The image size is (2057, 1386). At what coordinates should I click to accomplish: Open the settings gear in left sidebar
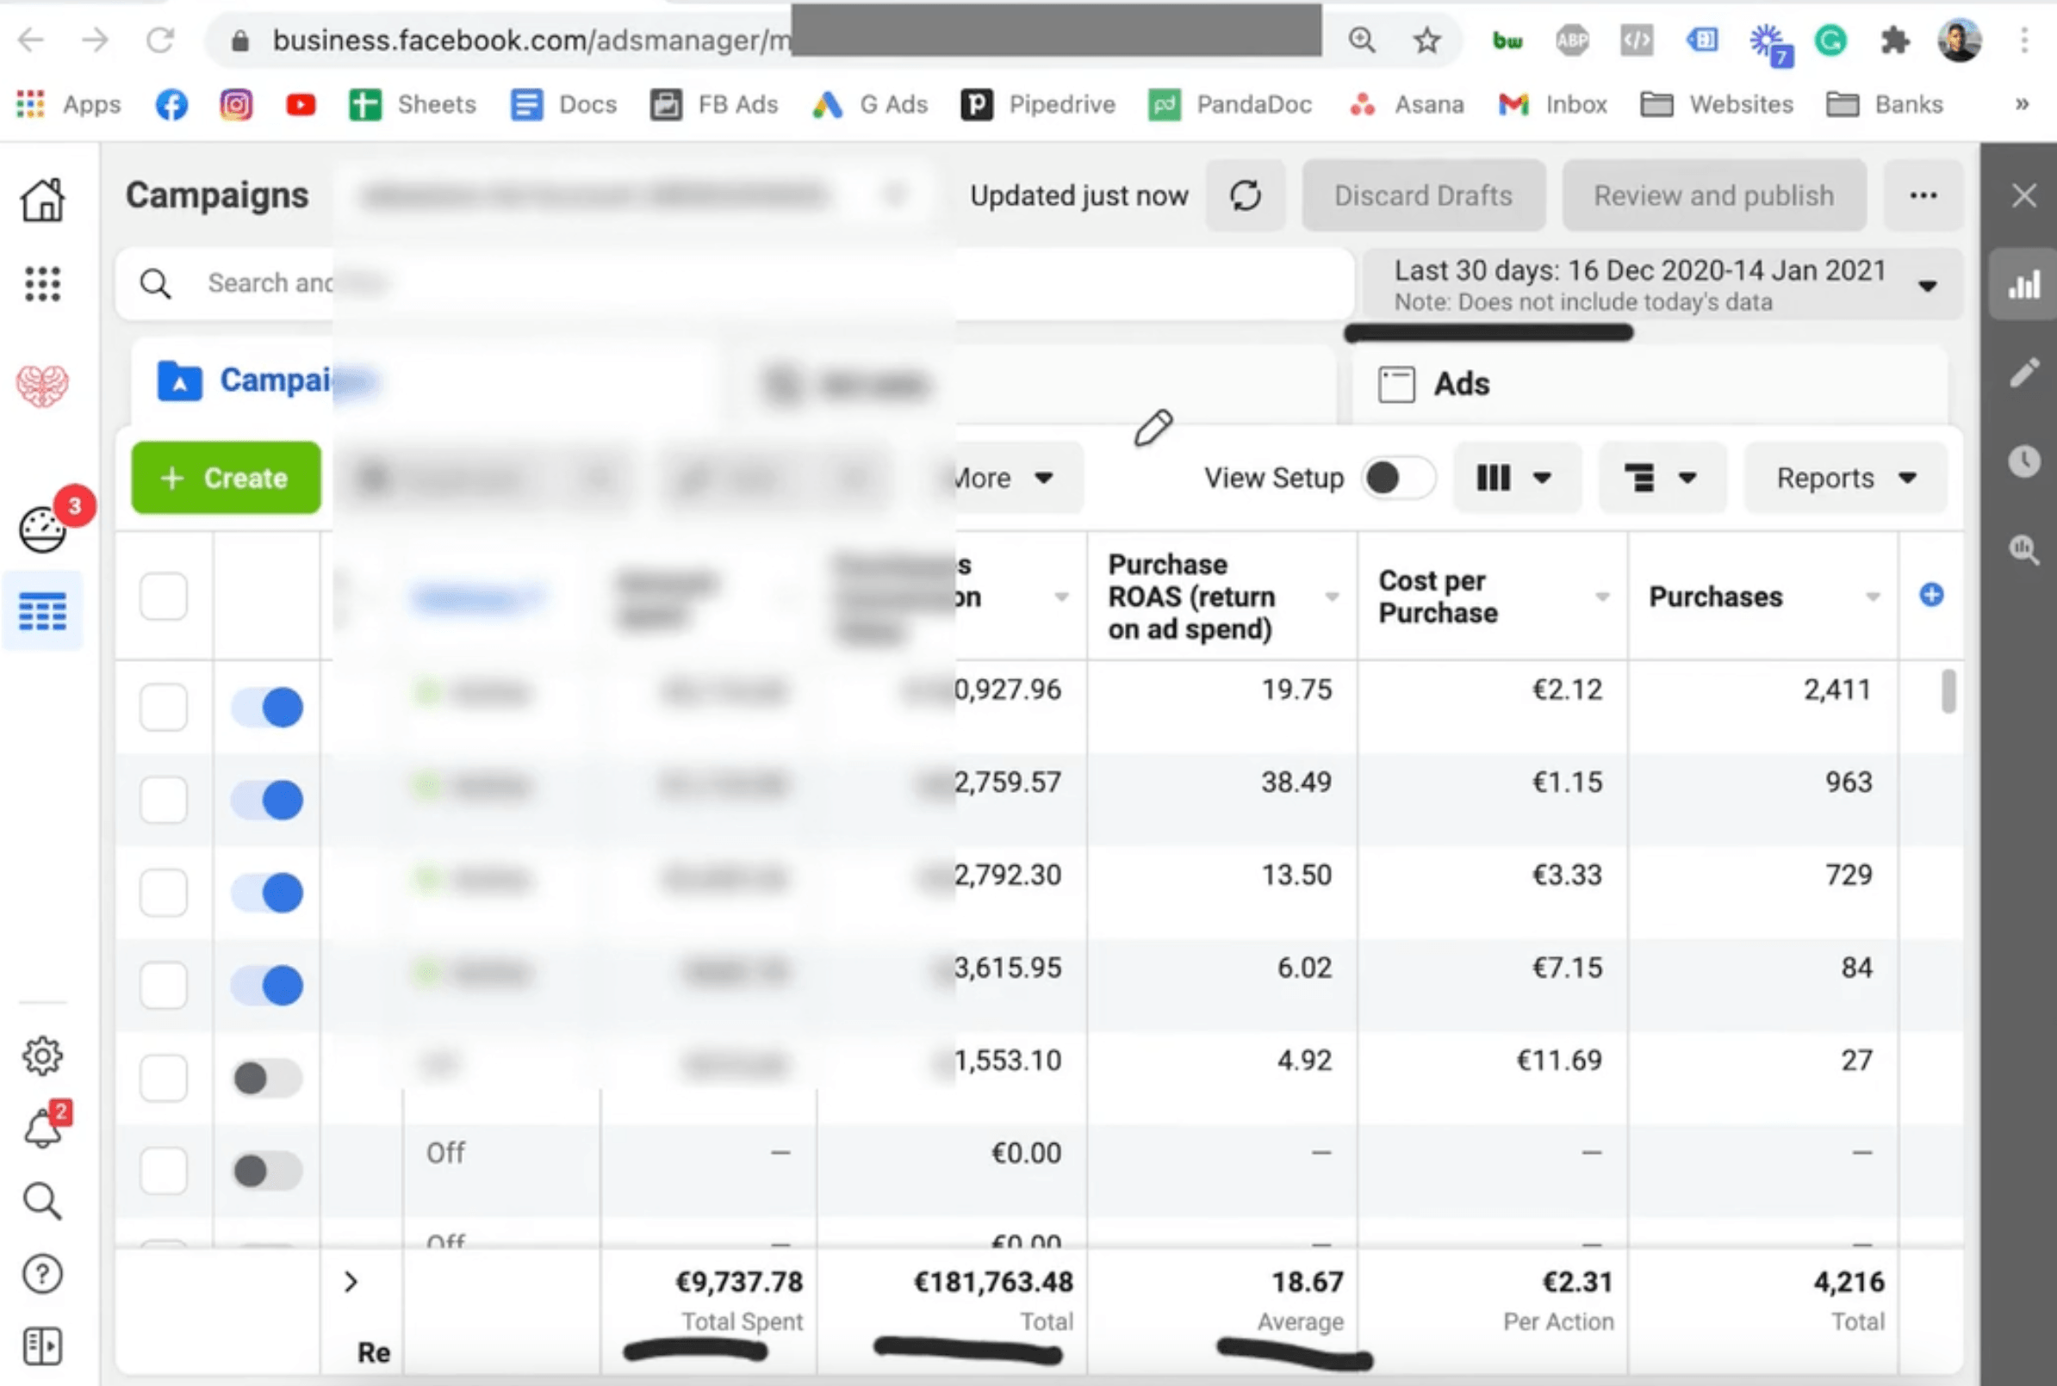click(x=42, y=1055)
